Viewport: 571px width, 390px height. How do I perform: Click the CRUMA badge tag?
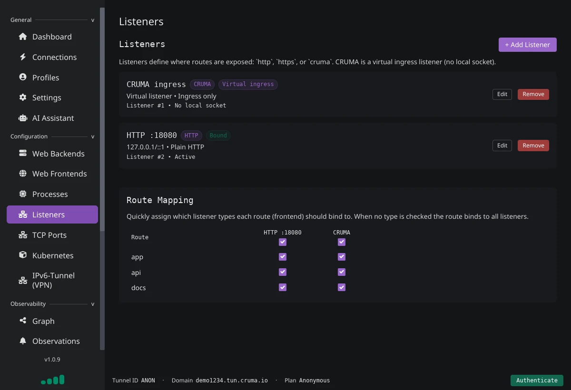[202, 84]
